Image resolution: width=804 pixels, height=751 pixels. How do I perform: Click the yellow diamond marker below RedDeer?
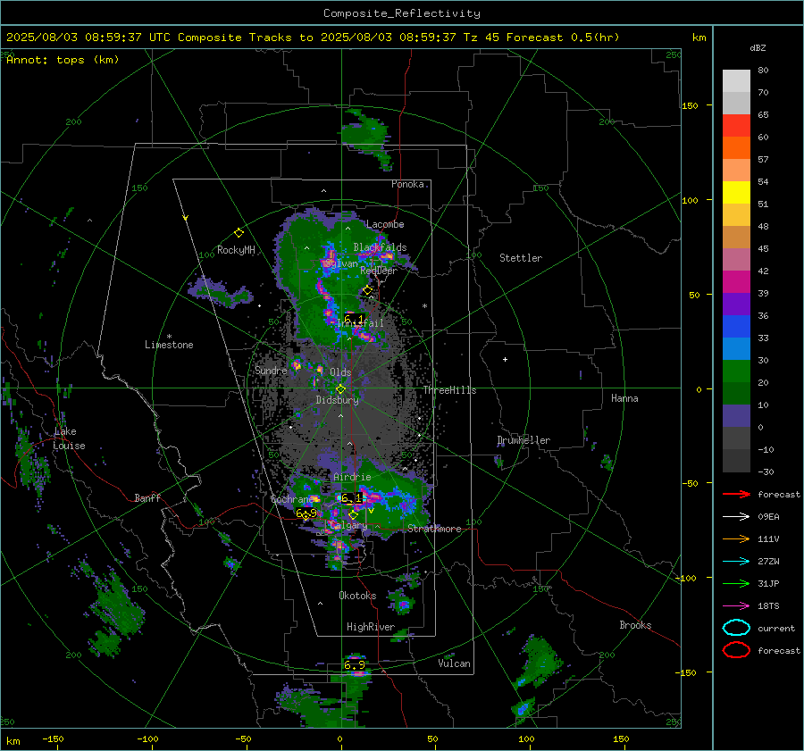click(367, 290)
